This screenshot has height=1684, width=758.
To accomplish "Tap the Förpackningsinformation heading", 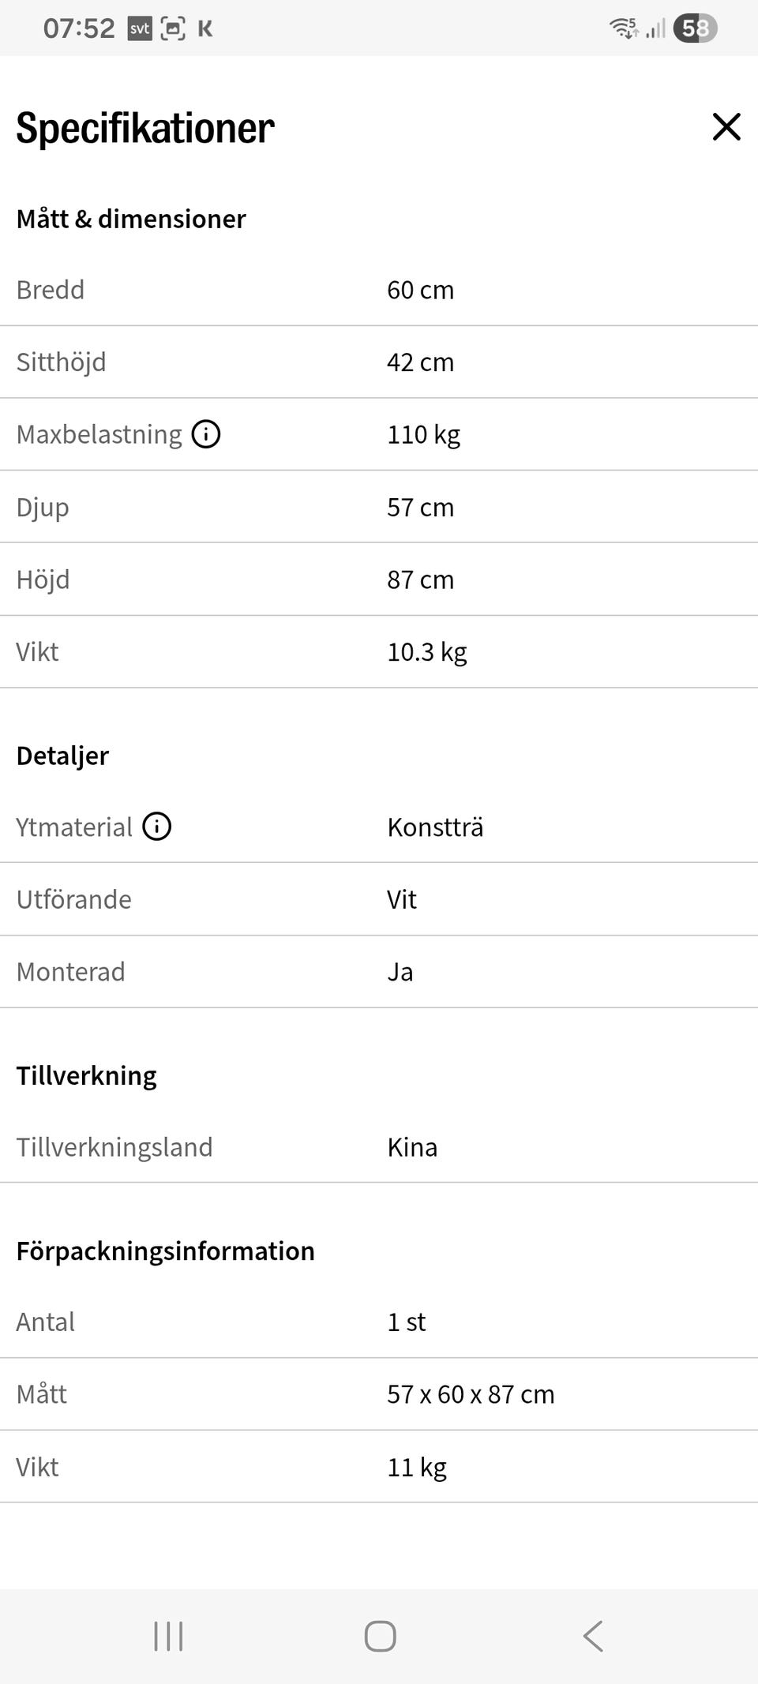I will click(166, 1251).
